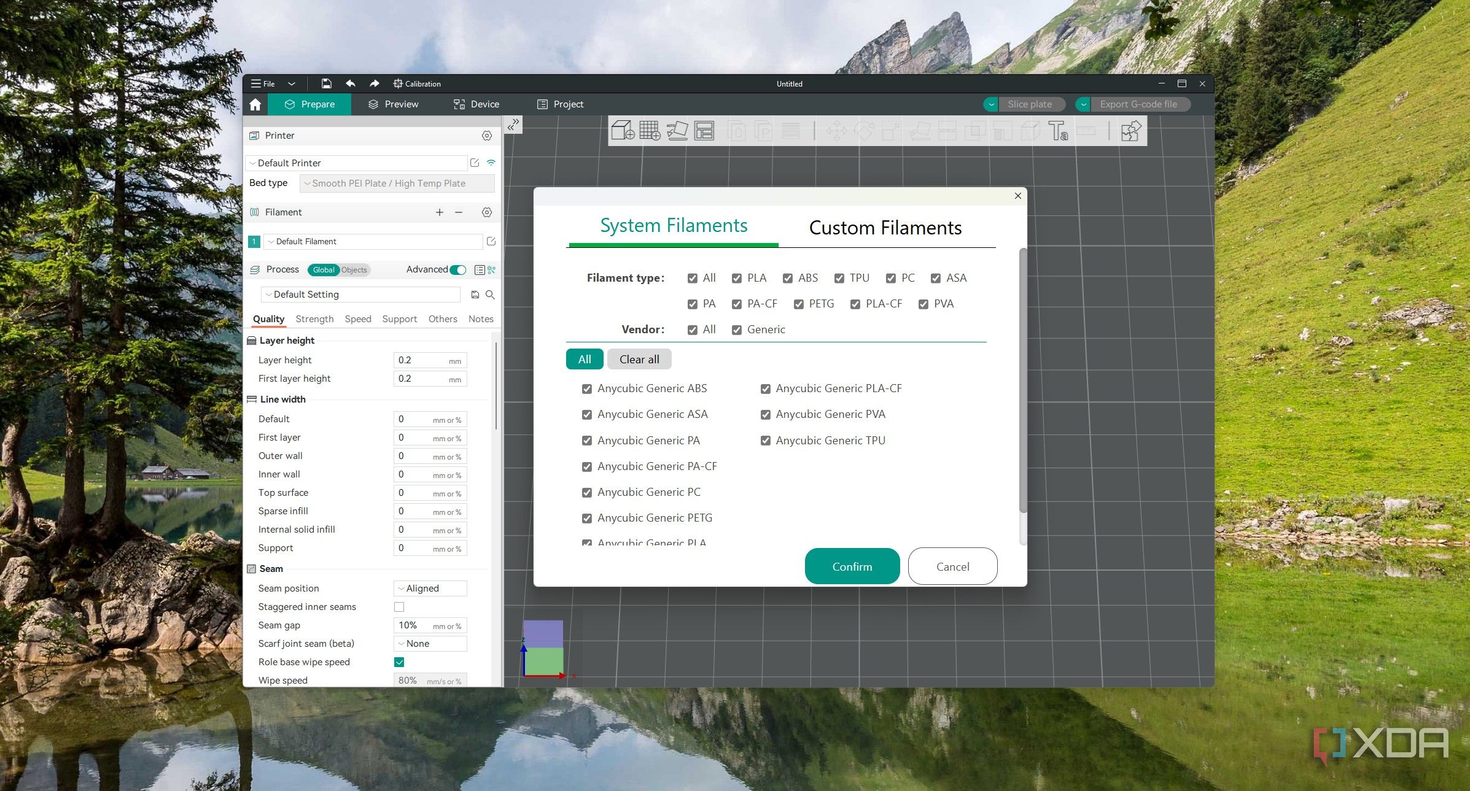Click the search settings magnifier icon
The width and height of the screenshot is (1470, 791).
point(490,295)
